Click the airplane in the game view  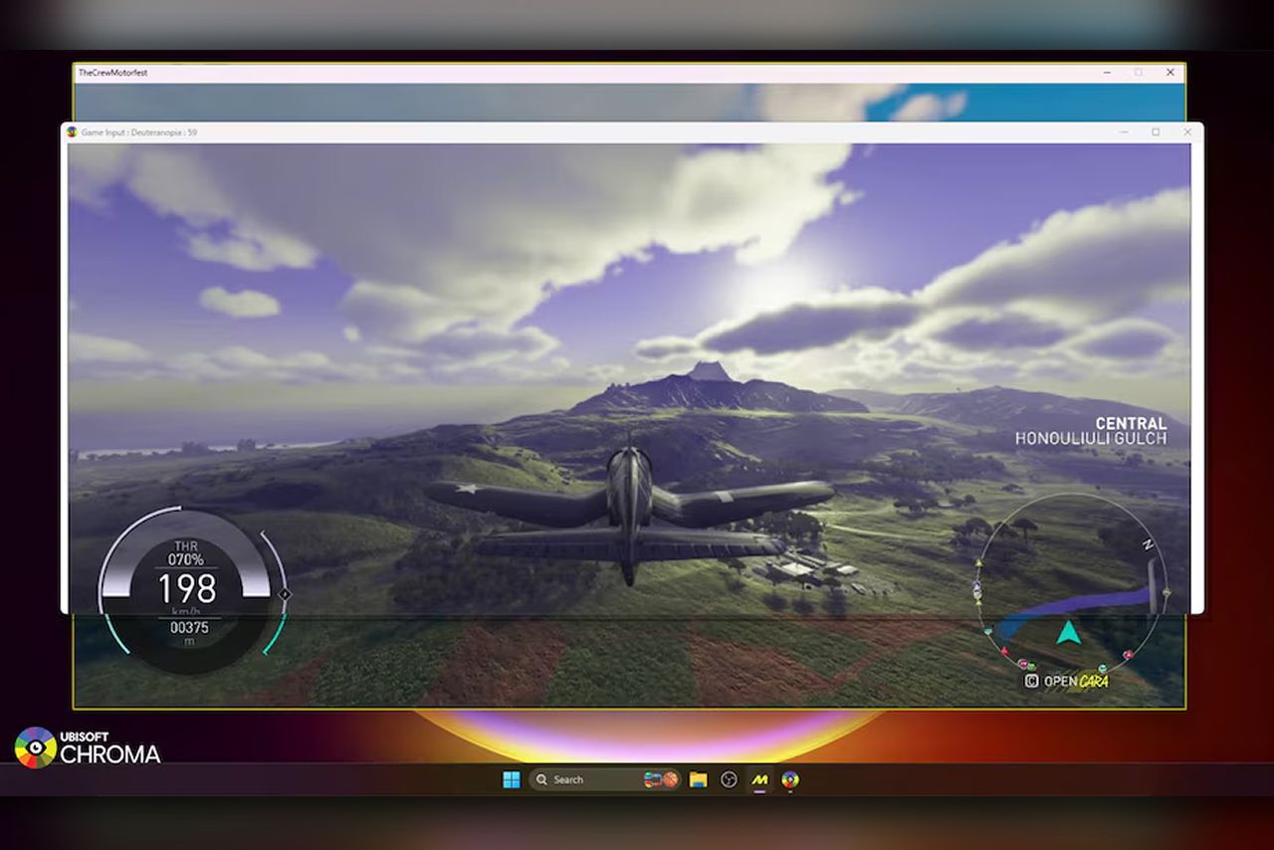(629, 510)
